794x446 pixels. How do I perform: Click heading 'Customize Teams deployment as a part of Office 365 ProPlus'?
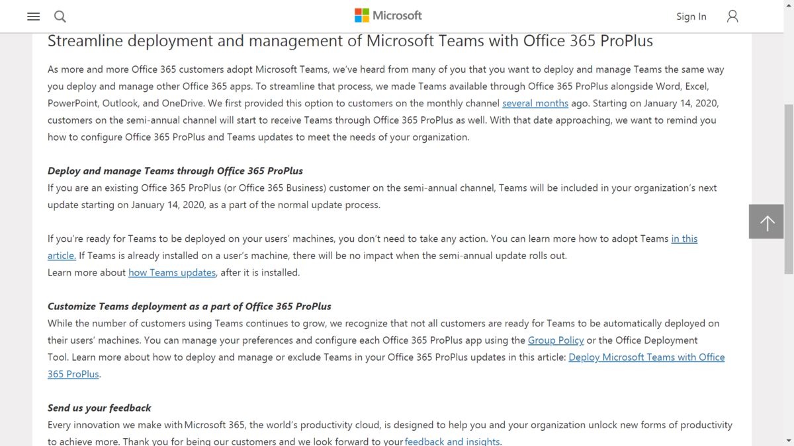coord(189,307)
